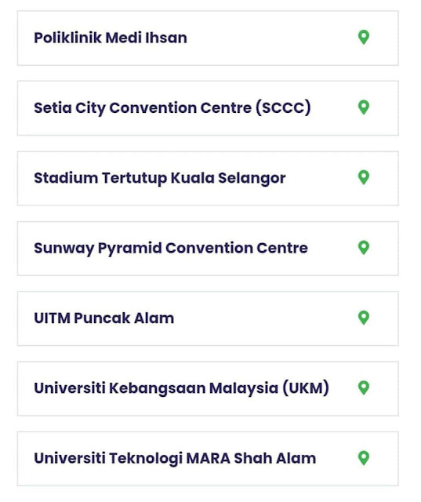Open map pin for Setia City Convention Centre
421x502 pixels.
[364, 107]
